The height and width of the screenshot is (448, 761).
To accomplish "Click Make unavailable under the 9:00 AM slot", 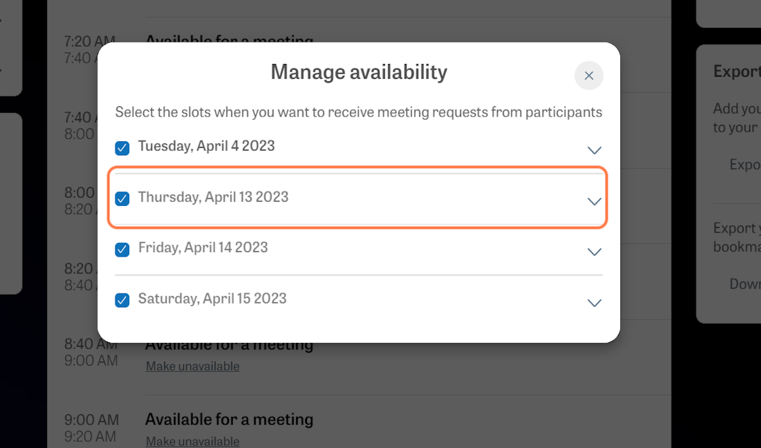I will click(192, 440).
